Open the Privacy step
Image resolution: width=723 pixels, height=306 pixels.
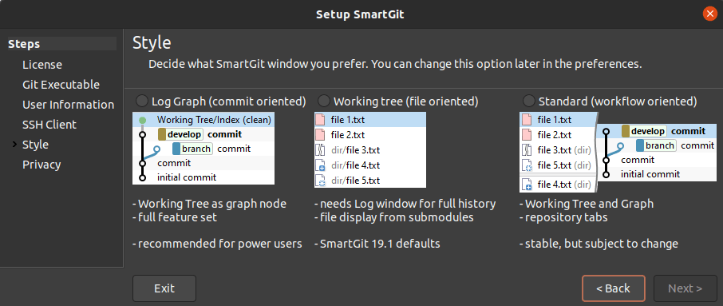pyautogui.click(x=41, y=165)
